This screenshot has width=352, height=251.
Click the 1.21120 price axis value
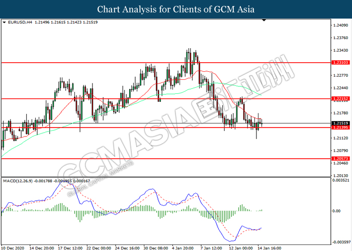(340, 138)
